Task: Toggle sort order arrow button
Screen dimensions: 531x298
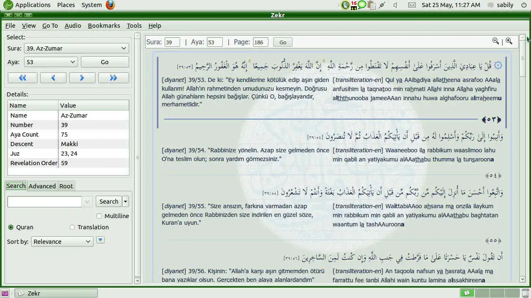Action: (100, 240)
